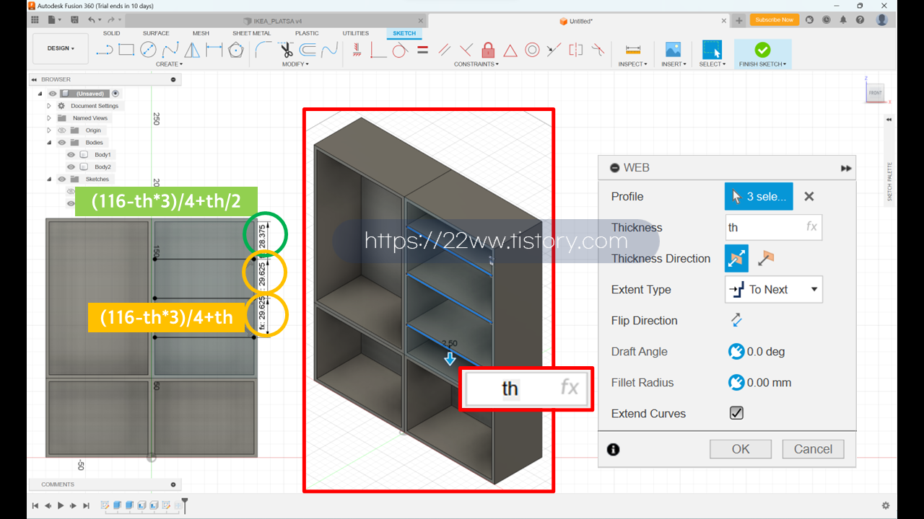Screen dimensions: 924x519
Task: Toggle visibility of Body2
Action: (x=71, y=167)
